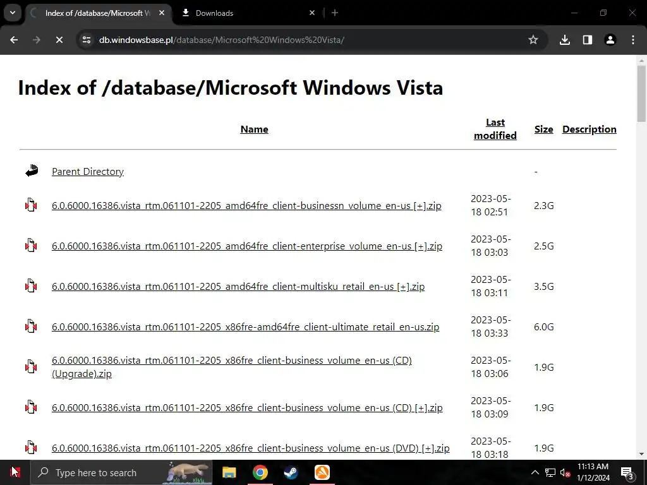This screenshot has height=485, width=647.
Task: Click the page vertical scrollbar thumb
Action: 641,94
